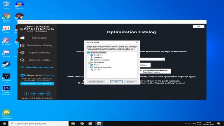Viewport: 224px width, 126px height.
Task: Click Get the RagnoTech Premium button
Action: click(x=37, y=84)
